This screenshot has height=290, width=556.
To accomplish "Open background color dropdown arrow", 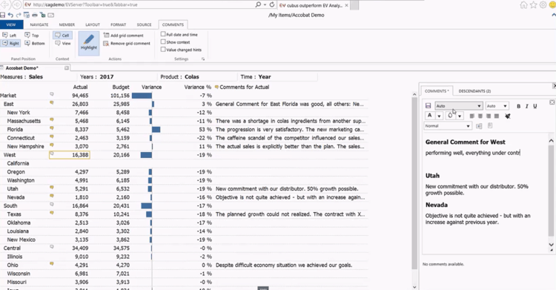I will click(460, 116).
